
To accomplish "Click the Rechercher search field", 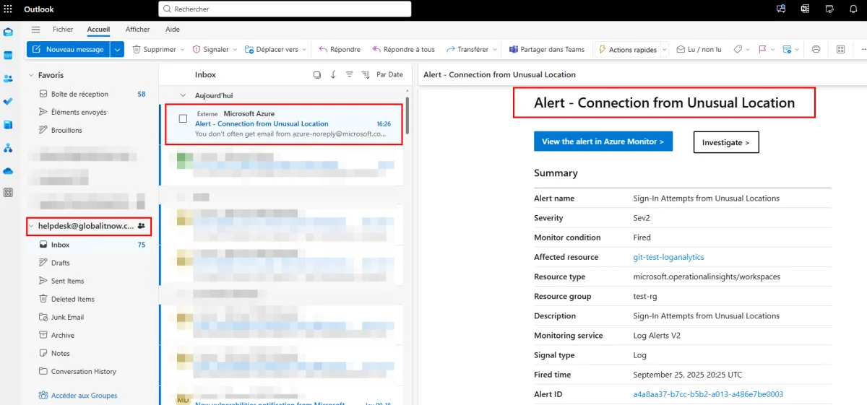I will [x=285, y=9].
